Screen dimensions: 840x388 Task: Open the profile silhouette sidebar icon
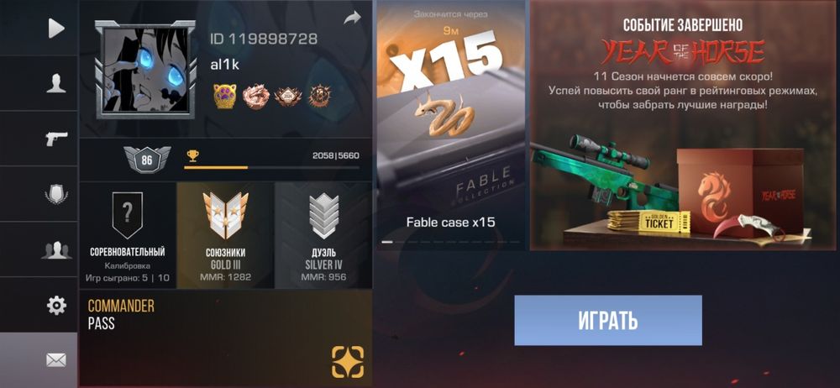(x=56, y=84)
